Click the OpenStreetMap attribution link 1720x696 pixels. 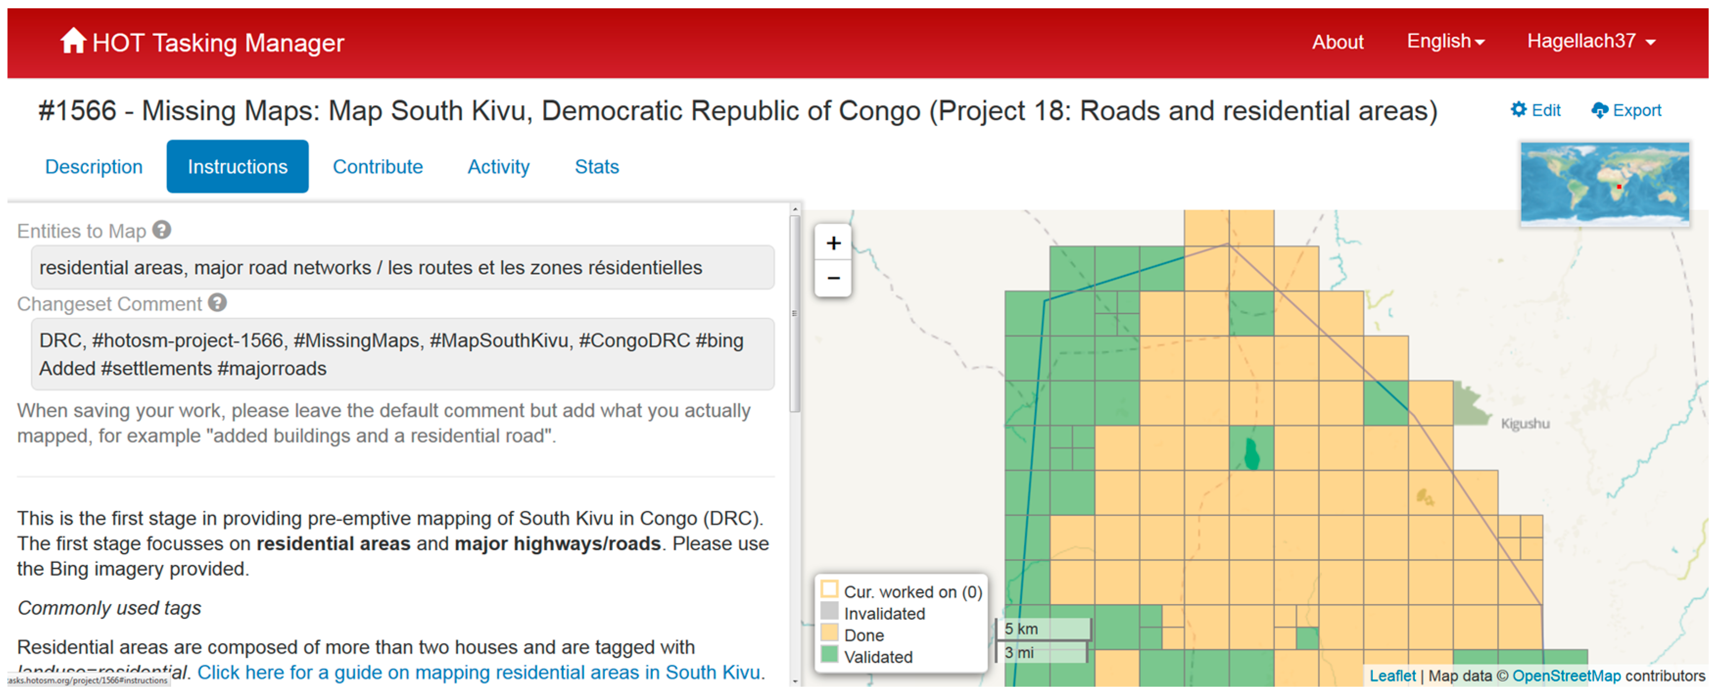point(1566,675)
